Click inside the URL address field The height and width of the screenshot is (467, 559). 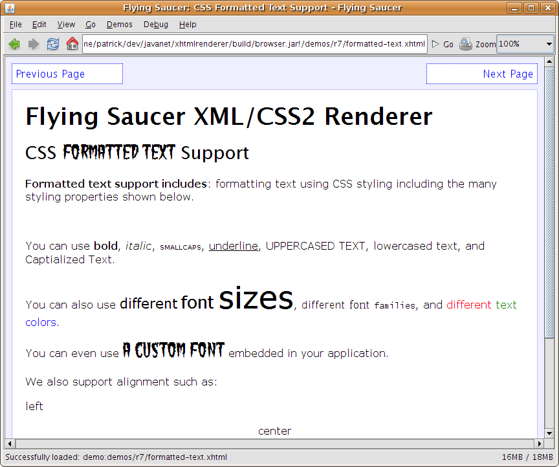[254, 44]
